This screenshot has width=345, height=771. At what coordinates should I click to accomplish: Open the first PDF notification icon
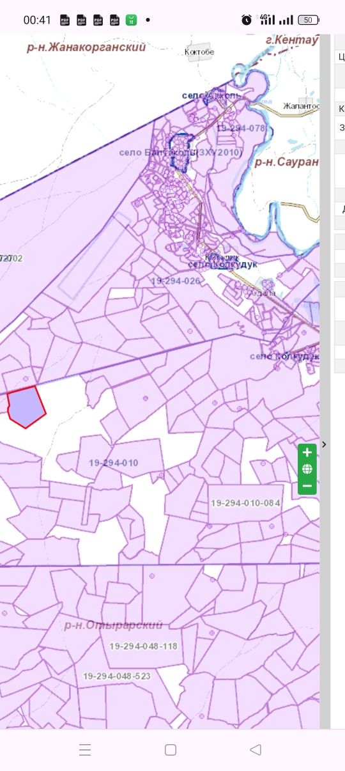pos(65,20)
